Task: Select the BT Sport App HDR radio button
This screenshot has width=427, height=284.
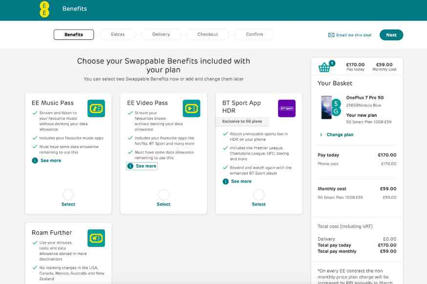Action: tap(259, 194)
